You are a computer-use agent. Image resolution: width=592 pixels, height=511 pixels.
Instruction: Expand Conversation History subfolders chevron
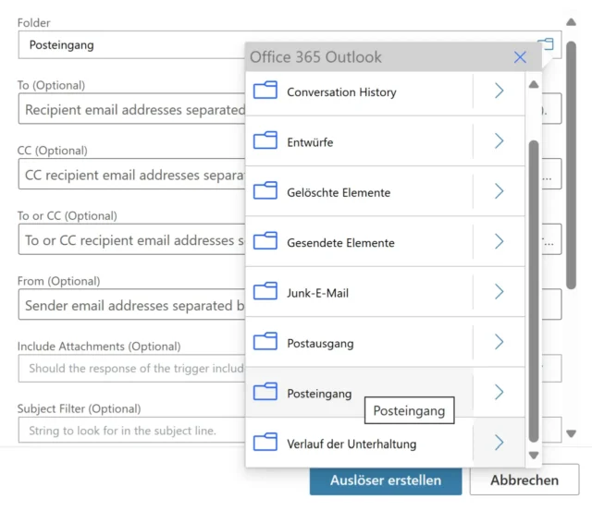(x=499, y=91)
